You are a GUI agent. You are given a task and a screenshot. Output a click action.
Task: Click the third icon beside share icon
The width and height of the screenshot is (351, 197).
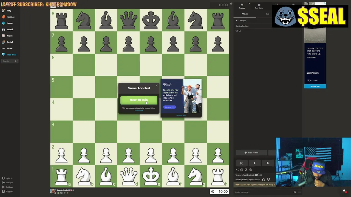(246, 170)
